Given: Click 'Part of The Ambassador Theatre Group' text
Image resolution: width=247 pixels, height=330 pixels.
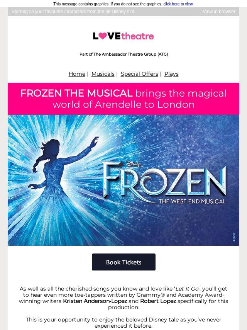Looking at the screenshot, I should (x=123, y=54).
